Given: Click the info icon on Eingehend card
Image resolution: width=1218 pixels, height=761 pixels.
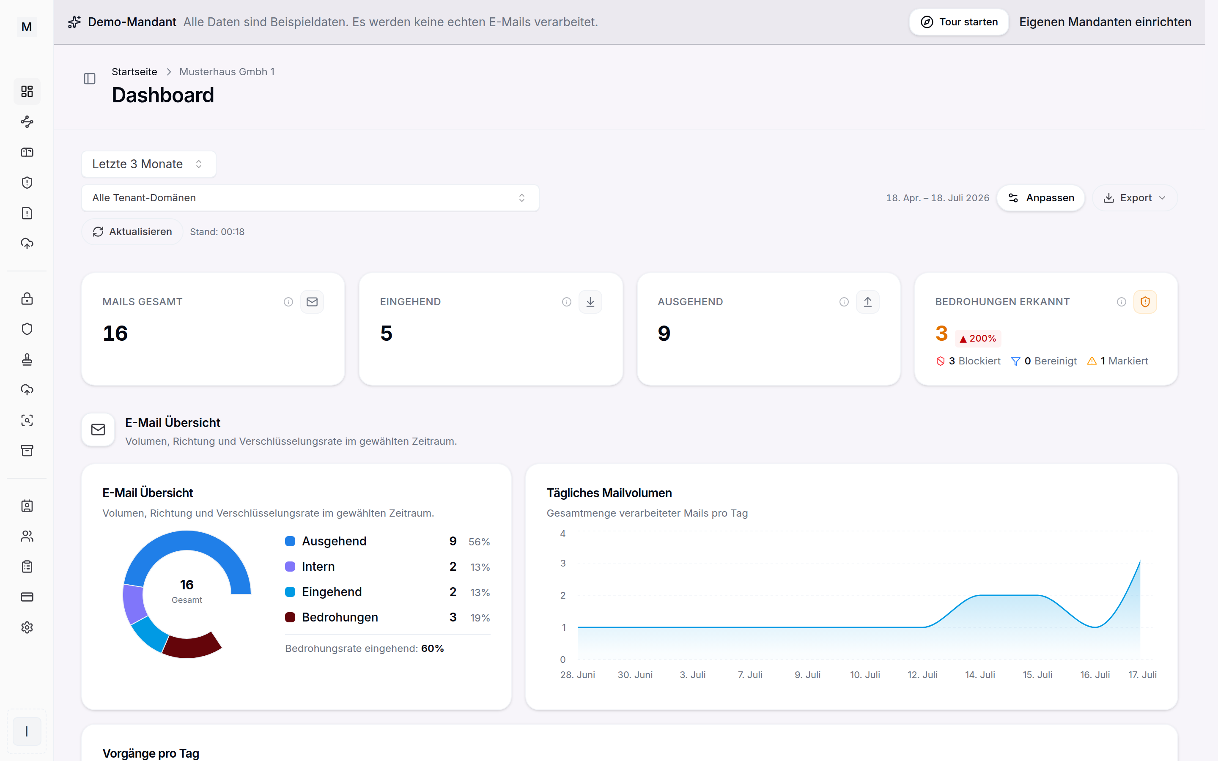Looking at the screenshot, I should tap(567, 302).
